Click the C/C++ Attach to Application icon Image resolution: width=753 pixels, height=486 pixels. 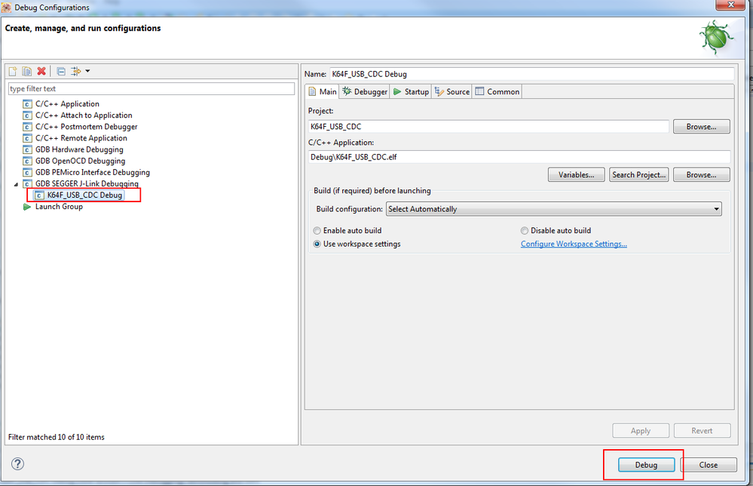coord(27,115)
